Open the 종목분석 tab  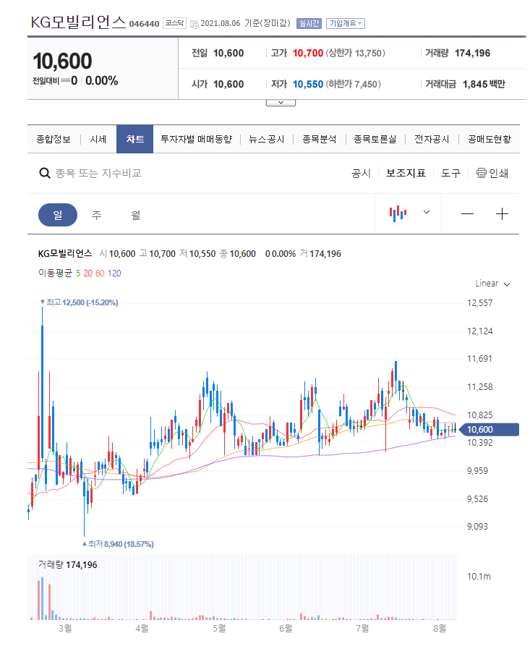pyautogui.click(x=319, y=139)
